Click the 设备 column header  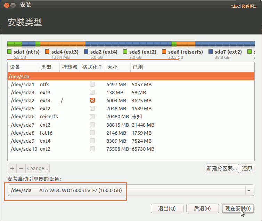tap(23, 67)
